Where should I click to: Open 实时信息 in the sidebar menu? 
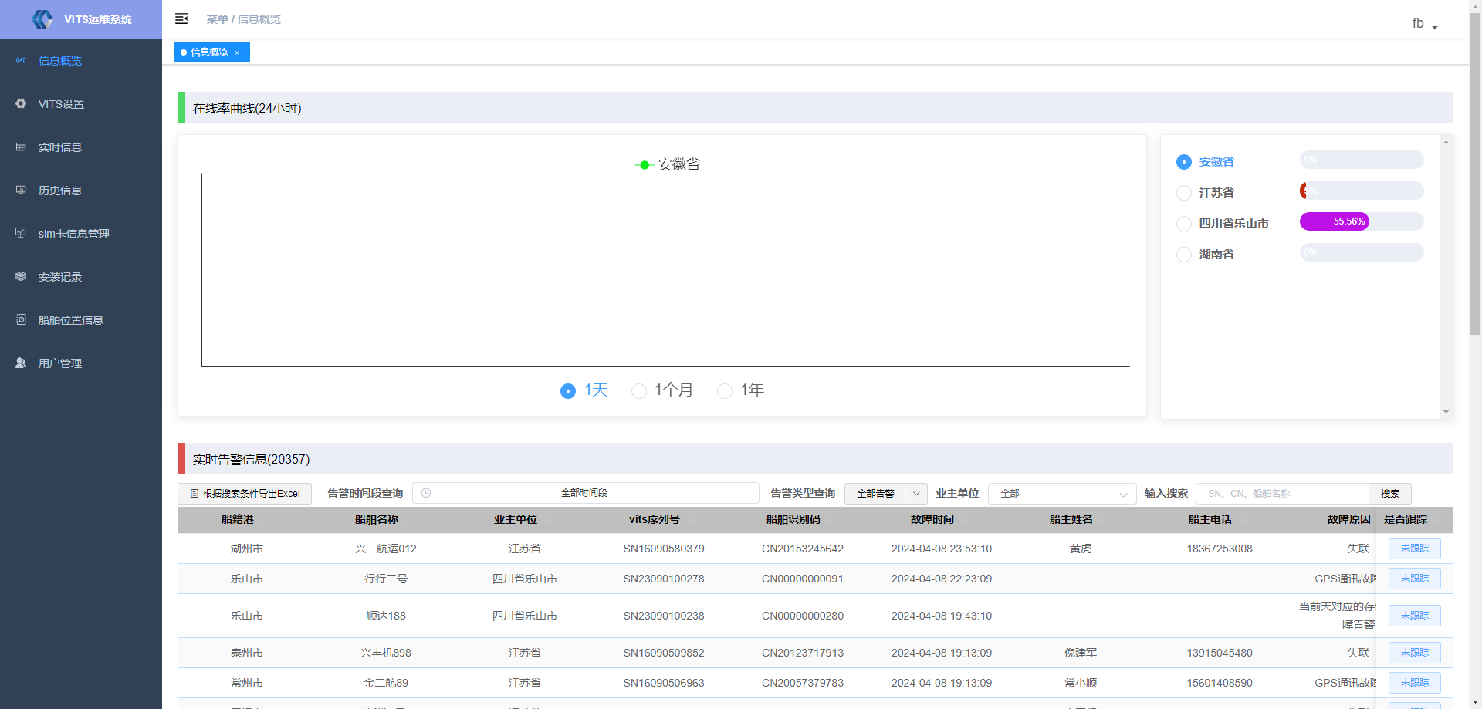point(81,147)
